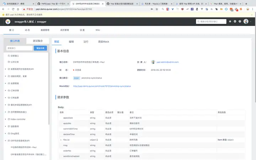This screenshot has width=256, height=160.
Task: Click the blue 添加分类 button
Action: [x=40, y=48]
